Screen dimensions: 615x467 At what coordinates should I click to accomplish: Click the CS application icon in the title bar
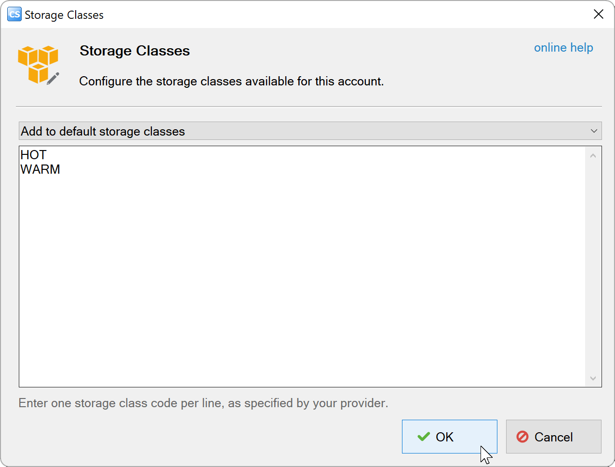coord(14,14)
